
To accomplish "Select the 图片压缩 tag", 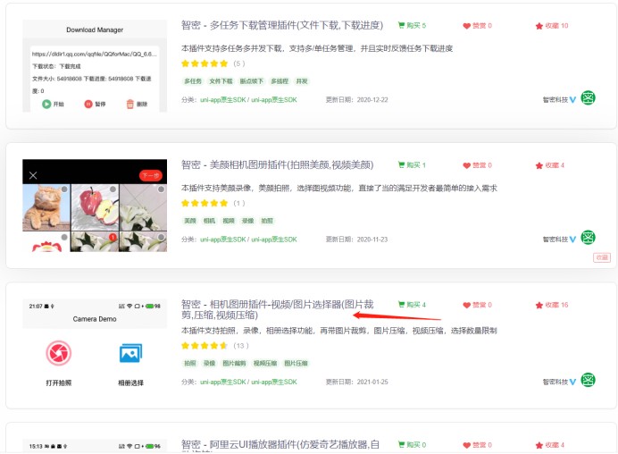I will [x=296, y=363].
